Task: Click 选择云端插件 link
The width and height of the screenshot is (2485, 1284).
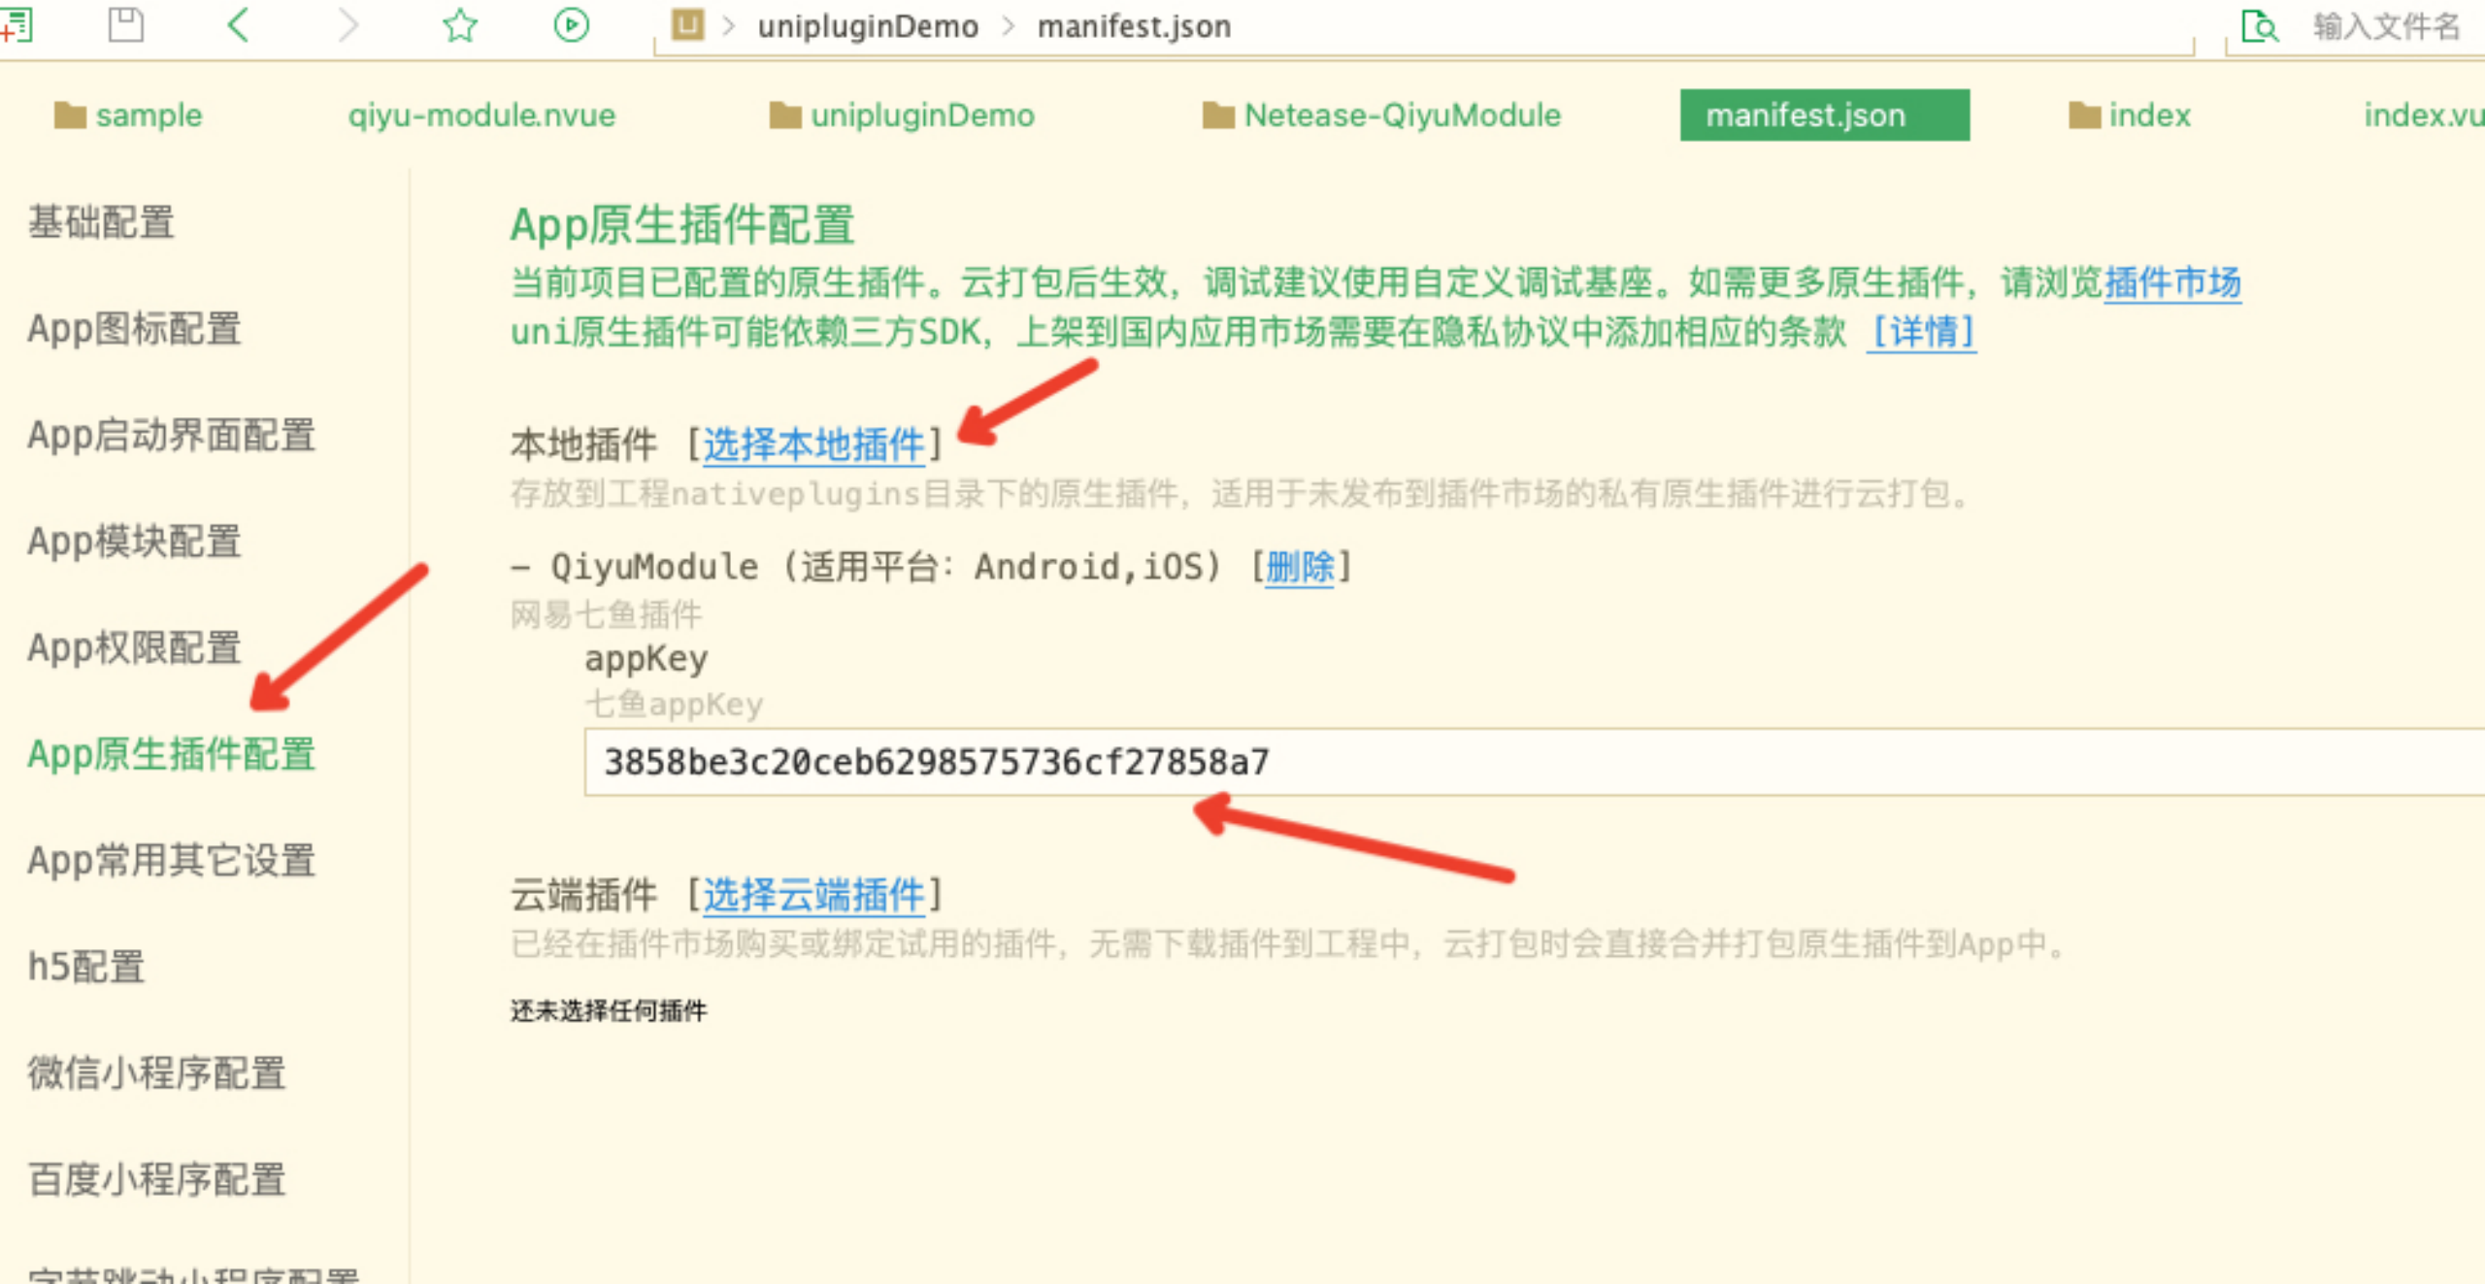Action: coord(813,894)
